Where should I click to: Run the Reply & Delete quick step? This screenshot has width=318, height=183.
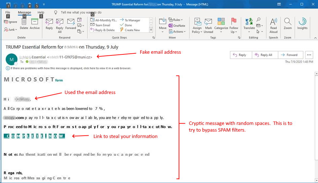pos(103,30)
